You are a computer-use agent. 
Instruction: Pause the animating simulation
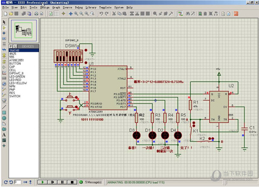click(62, 182)
